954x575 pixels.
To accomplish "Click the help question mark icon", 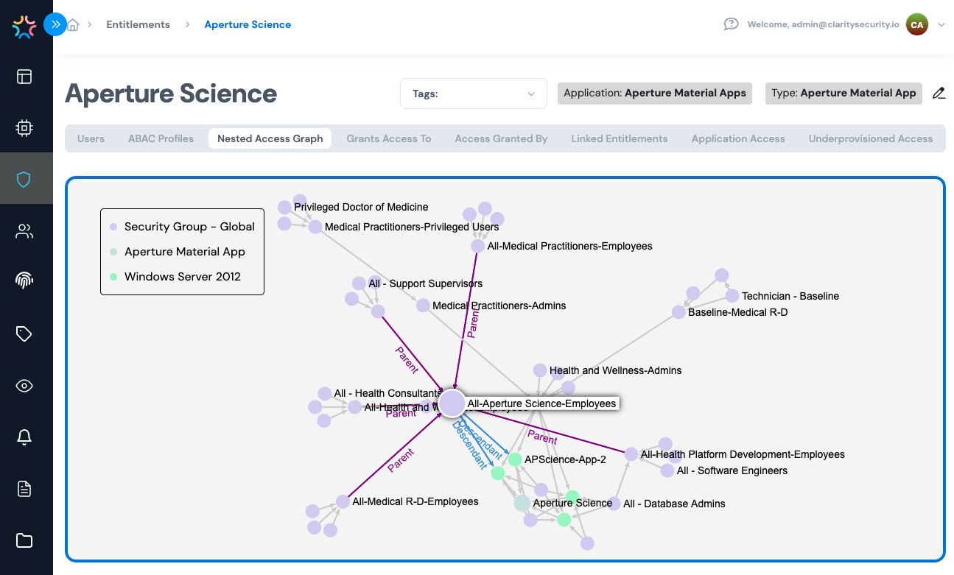I will tap(730, 24).
